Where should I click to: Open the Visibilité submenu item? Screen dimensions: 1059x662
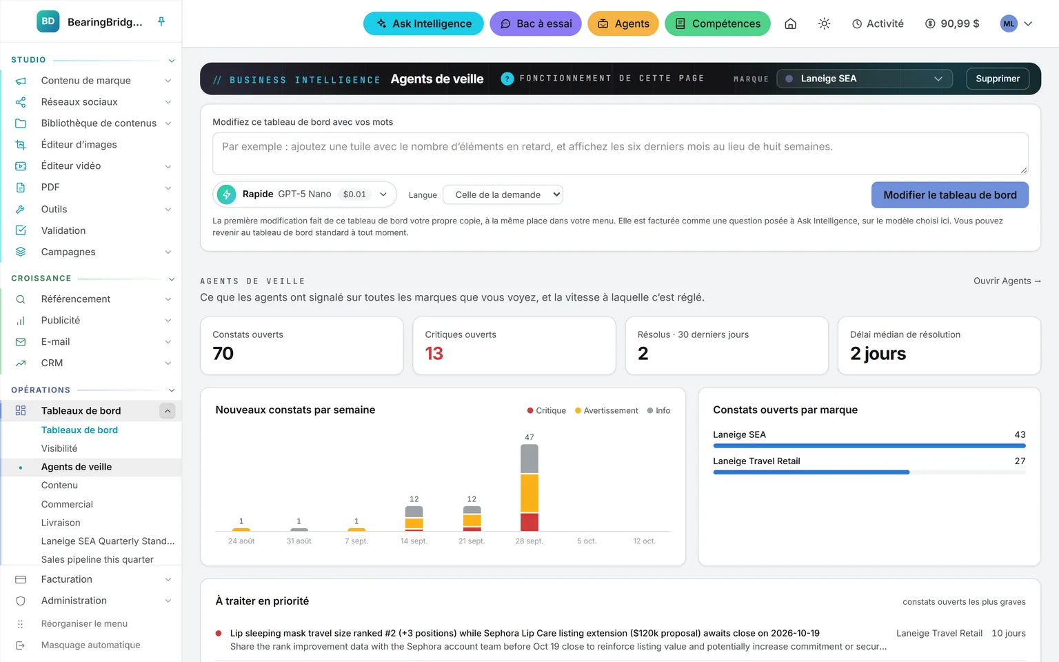click(59, 448)
